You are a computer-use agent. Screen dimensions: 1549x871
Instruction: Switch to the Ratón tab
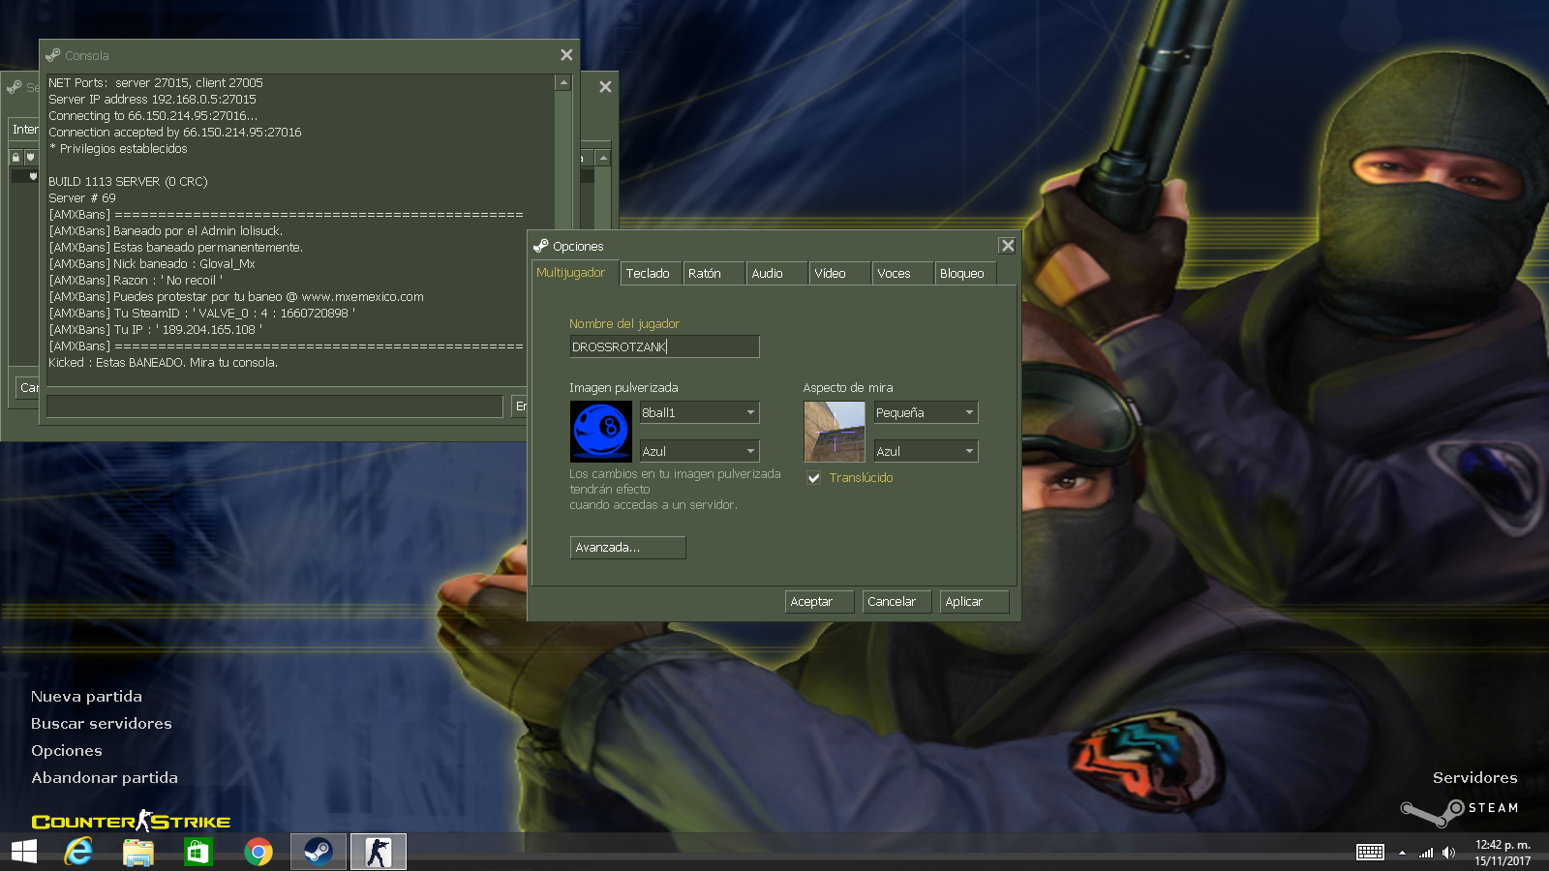[x=714, y=274]
